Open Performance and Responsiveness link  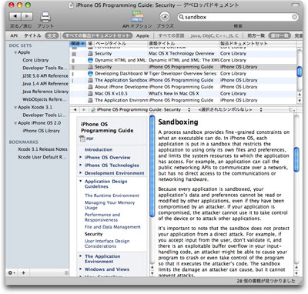102,217
